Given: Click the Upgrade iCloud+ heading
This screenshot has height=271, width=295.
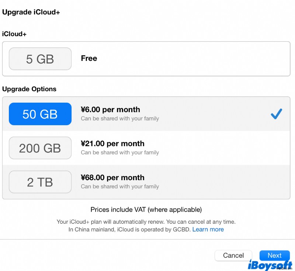Looking at the screenshot, I should 31,12.
